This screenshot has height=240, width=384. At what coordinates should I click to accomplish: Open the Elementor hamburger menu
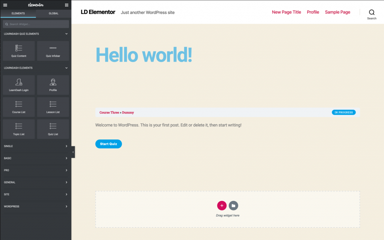[5, 5]
